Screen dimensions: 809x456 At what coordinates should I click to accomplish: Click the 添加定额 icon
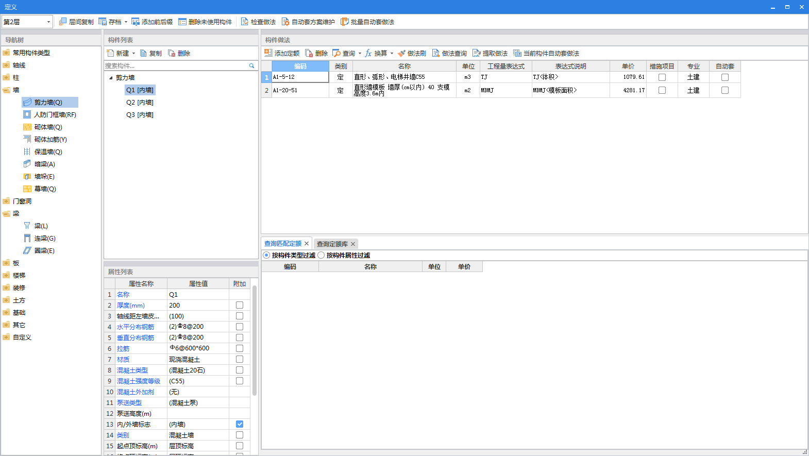pos(268,53)
